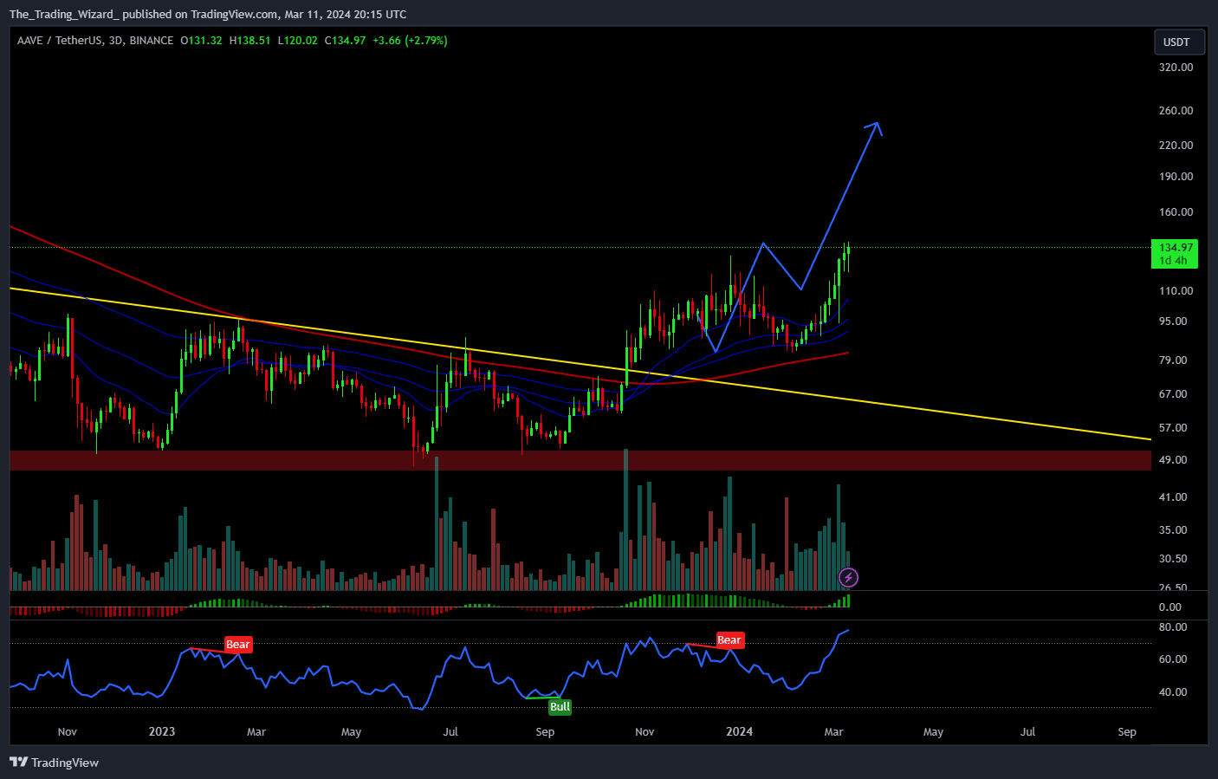Click the change value +3.66 (+2.79%)
The width and height of the screenshot is (1218, 779).
tap(410, 41)
